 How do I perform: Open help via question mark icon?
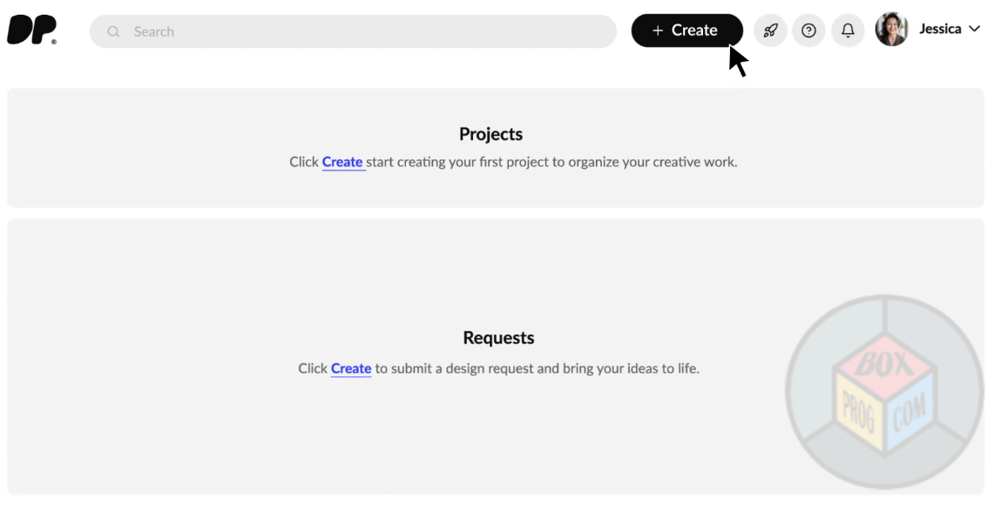tap(808, 30)
